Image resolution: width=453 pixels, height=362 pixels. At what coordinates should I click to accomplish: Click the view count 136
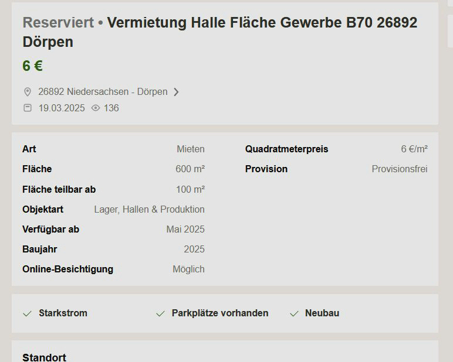(x=111, y=108)
